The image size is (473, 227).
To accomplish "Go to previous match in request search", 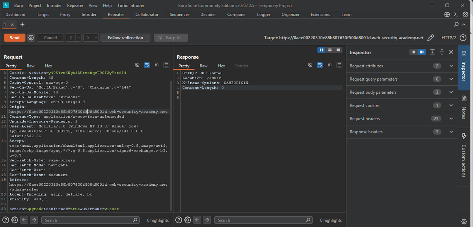I will click(x=25, y=220).
